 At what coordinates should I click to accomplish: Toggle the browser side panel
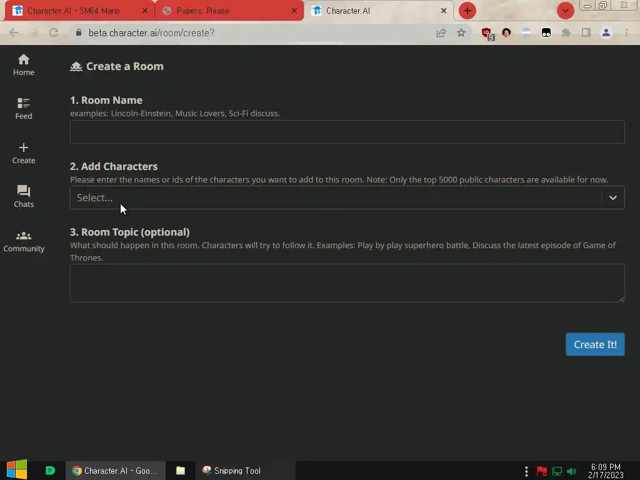(586, 32)
